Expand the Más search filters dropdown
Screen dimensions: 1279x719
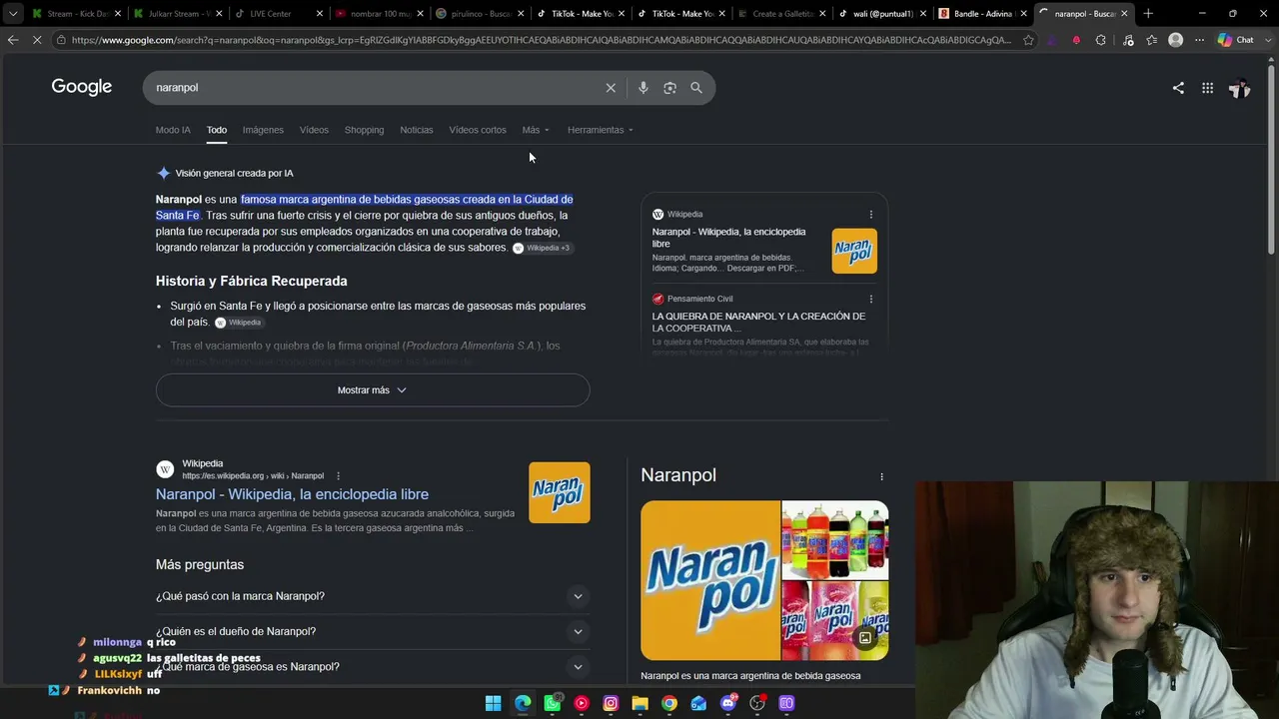pos(536,130)
